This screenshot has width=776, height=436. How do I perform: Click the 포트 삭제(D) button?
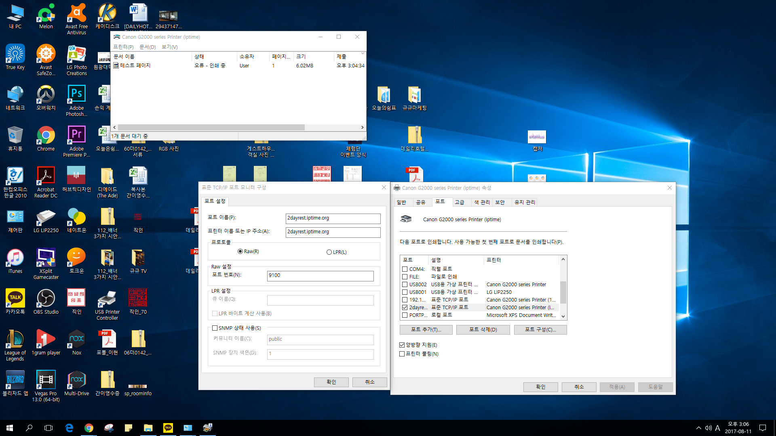483,330
